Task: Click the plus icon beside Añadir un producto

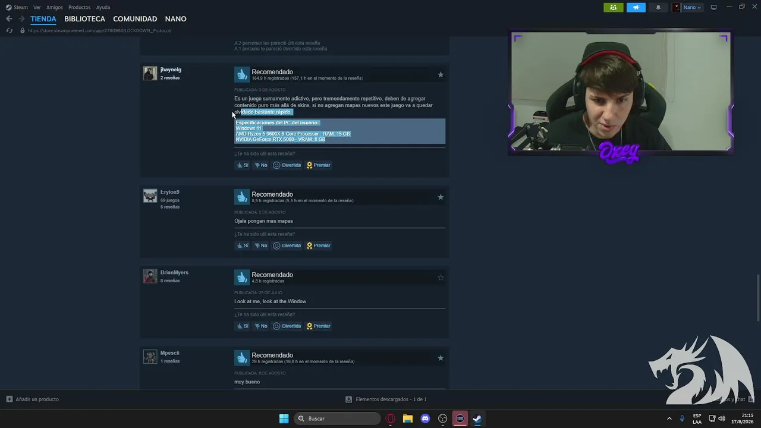Action: click(x=9, y=399)
